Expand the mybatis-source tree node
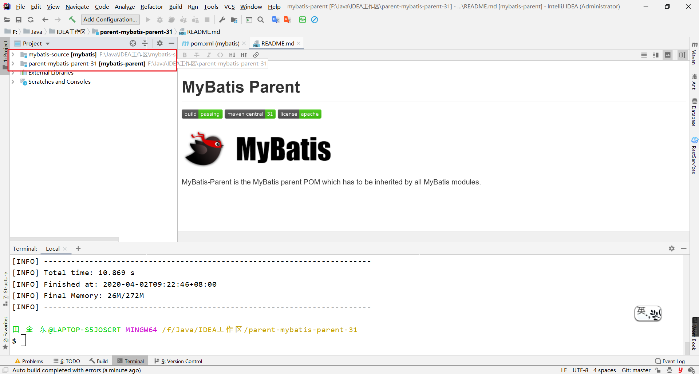The width and height of the screenshot is (699, 374). 13,54
